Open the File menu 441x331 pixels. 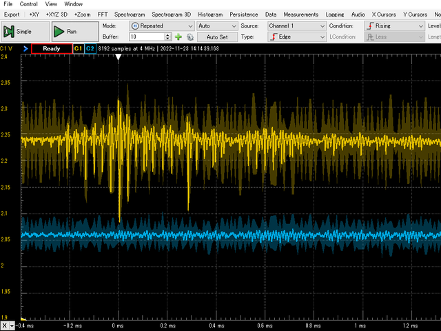(8, 4)
